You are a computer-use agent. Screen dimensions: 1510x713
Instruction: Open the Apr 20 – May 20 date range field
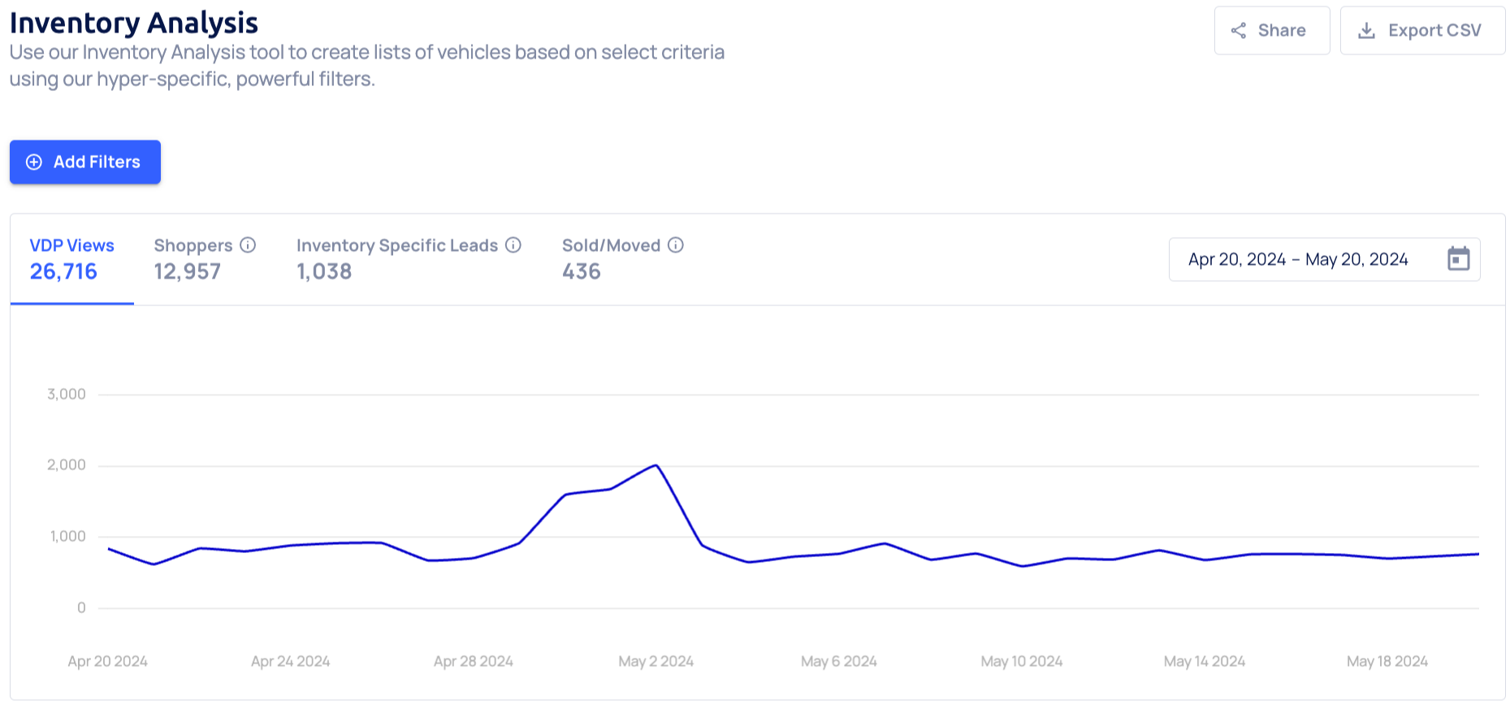pos(1298,260)
